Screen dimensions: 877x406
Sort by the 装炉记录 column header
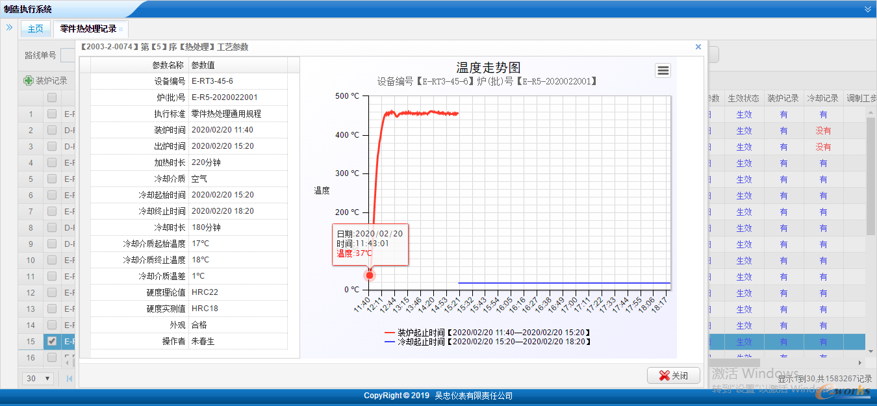click(x=783, y=98)
